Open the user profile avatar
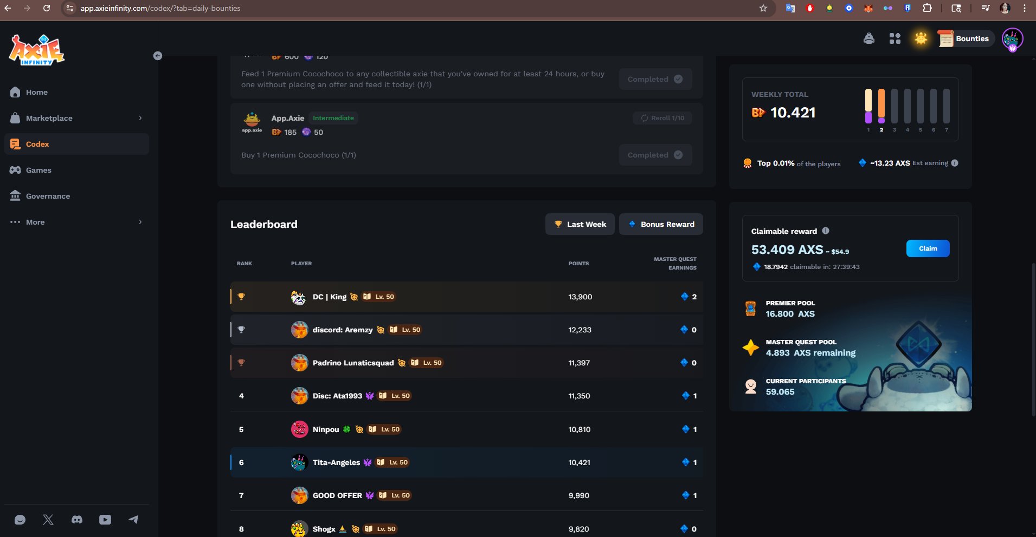1036x537 pixels. click(1012, 40)
